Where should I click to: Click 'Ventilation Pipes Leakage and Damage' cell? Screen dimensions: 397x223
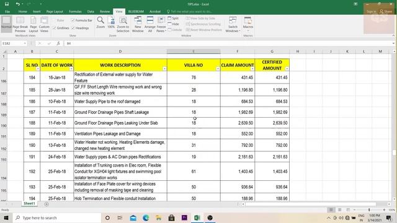tap(120, 134)
